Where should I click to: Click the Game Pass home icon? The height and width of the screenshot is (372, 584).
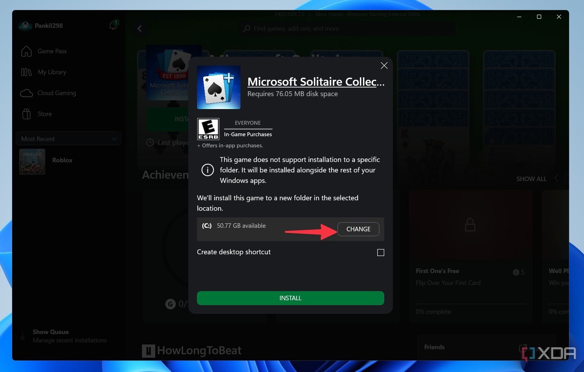26,51
